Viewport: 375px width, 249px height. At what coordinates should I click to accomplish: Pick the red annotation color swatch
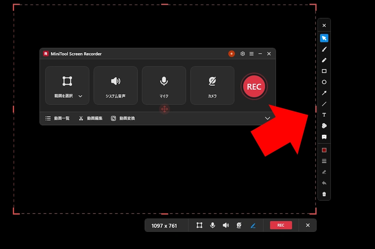coord(324,150)
